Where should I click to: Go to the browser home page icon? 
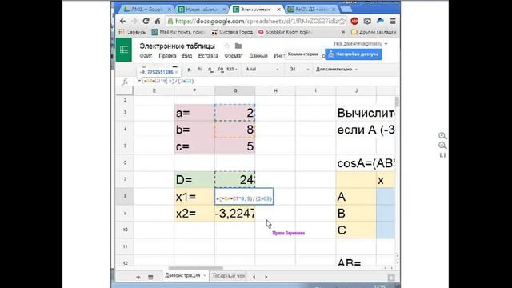click(158, 22)
